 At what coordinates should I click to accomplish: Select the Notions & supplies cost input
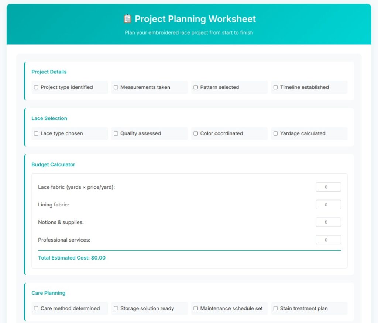328,222
